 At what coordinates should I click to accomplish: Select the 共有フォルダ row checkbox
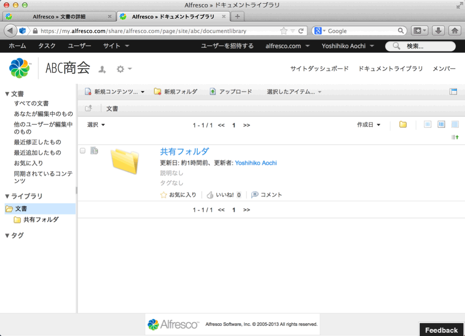click(83, 151)
